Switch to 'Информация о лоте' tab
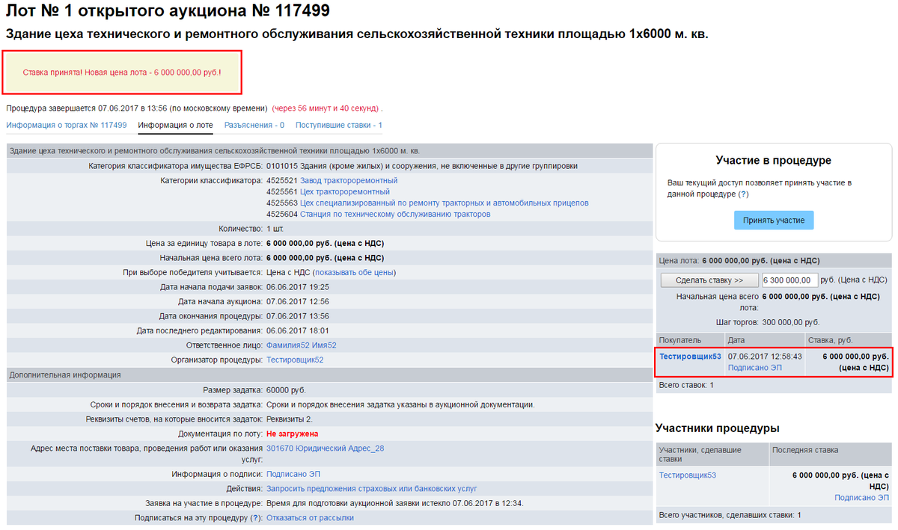The image size is (898, 530). point(176,125)
